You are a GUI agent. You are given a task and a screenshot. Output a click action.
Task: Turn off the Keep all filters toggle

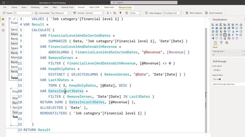point(219,79)
